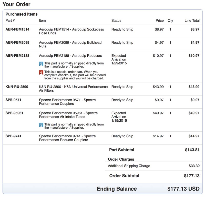Open the Aeroquip Socketless Hose Ends item
This screenshot has width=205, height=198.
coord(71,31)
